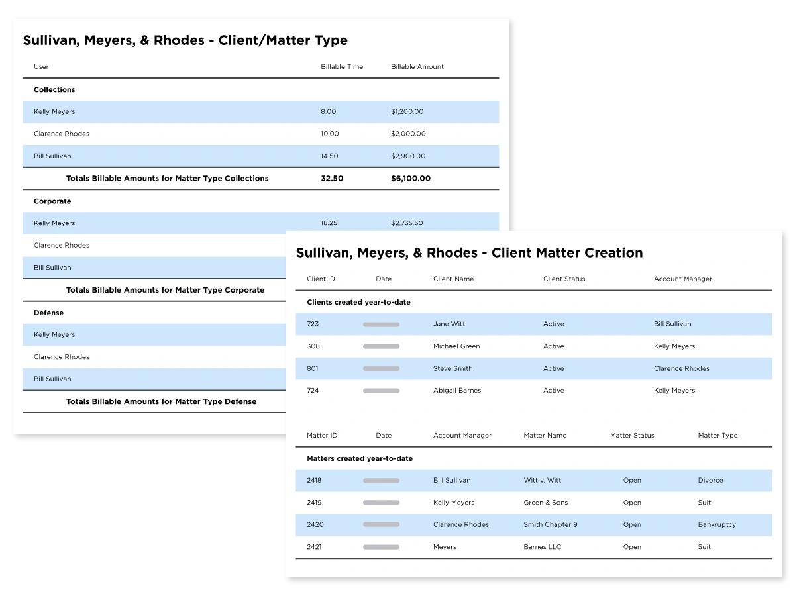Click the Bankruptcy matter type cell
795x596 pixels.
click(x=717, y=524)
